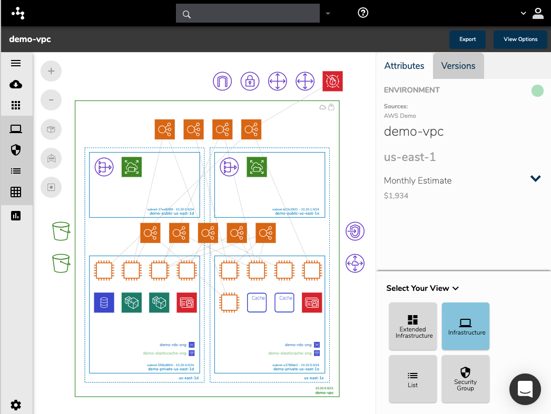
Task: Click the Internet Gateway arch icon above diagram
Action: point(222,81)
